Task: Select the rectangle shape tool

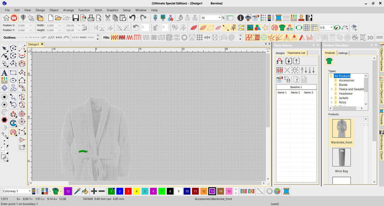Action: (13, 73)
